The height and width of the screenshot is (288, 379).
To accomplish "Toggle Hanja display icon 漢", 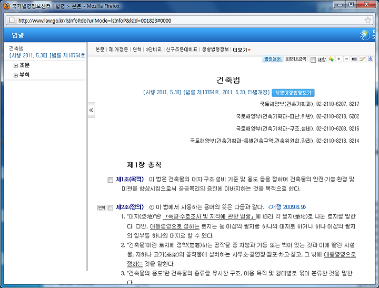I will pyautogui.click(x=370, y=59).
